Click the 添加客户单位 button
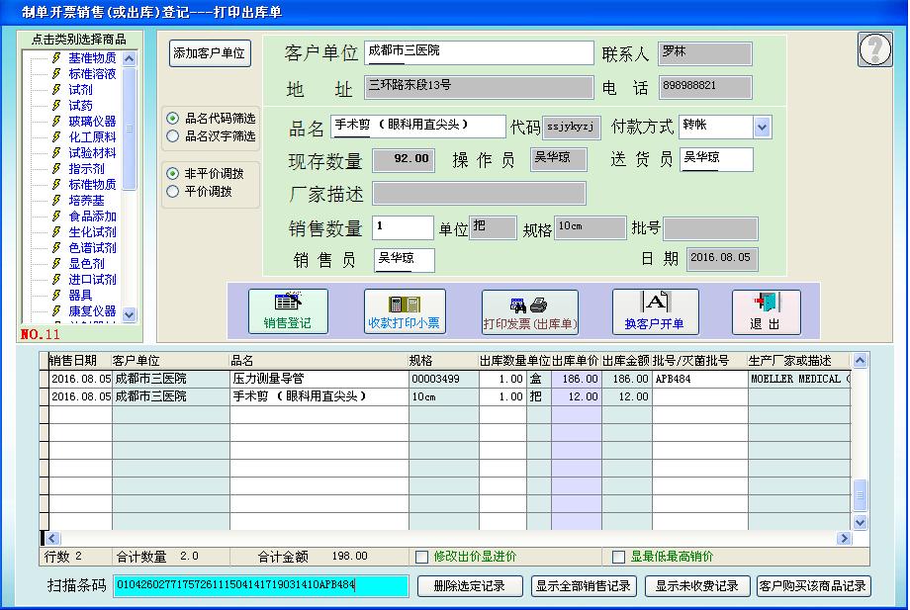 [208, 53]
